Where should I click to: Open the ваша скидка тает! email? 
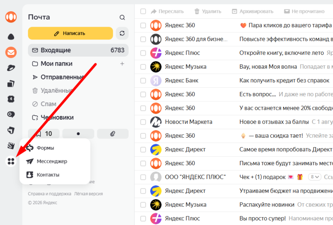tap(234, 136)
